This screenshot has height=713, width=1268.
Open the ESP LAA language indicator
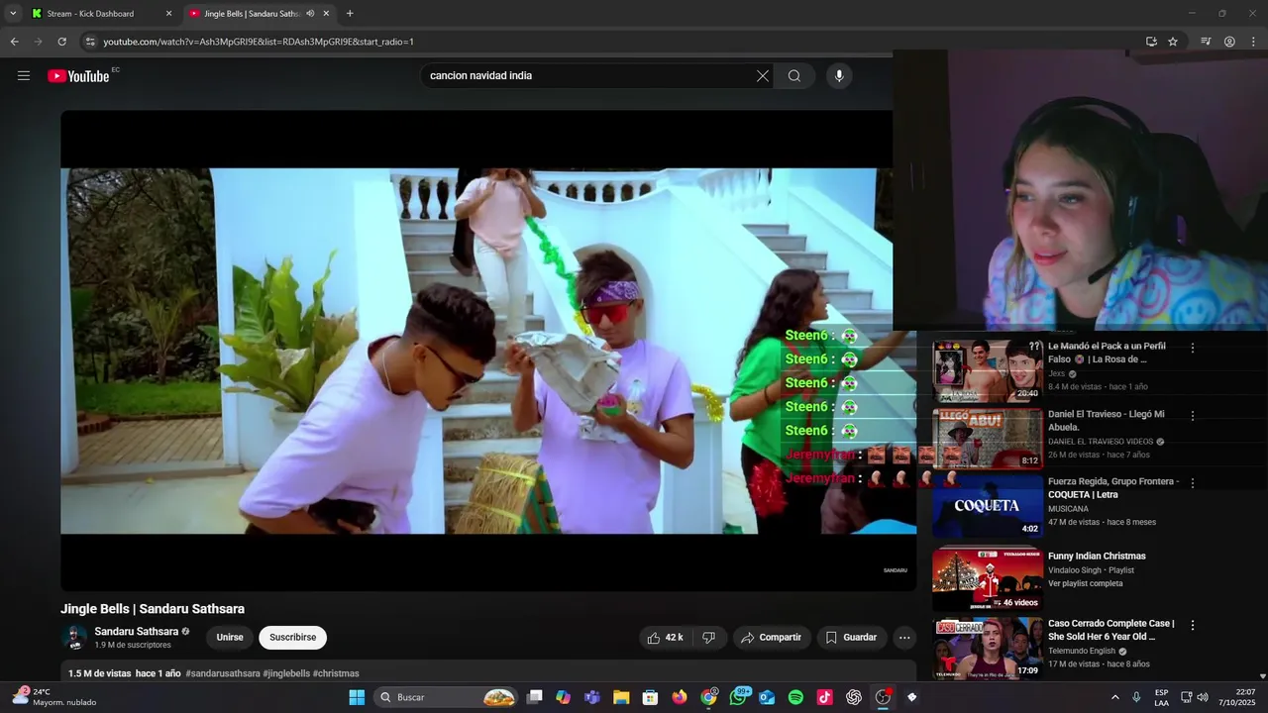click(x=1161, y=697)
